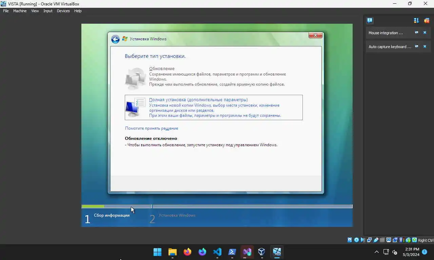Viewport: 434px width, 260px height.
Task: Open the Windows Start button
Action: 158,252
